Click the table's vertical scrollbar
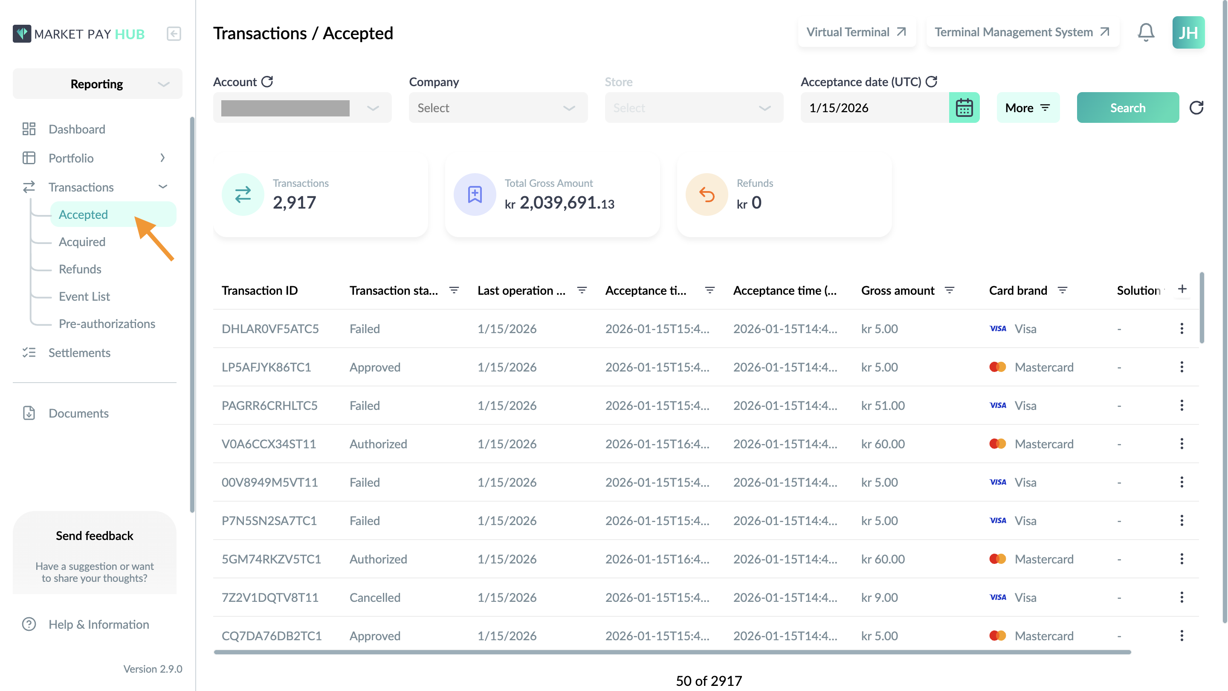The width and height of the screenshot is (1228, 691). (1202, 308)
